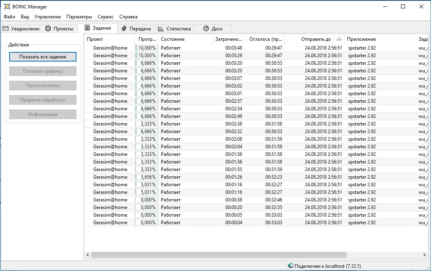Select the task with elapsed time 00:03:01
The height and width of the screenshot is (271, 431).
(256, 94)
